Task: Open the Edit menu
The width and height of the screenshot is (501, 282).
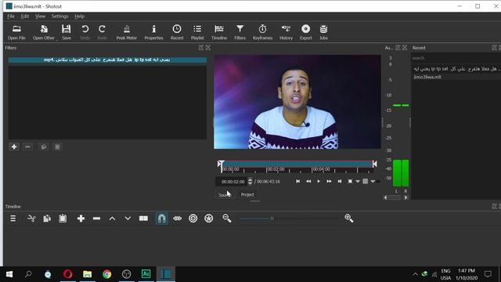Action: point(25,16)
